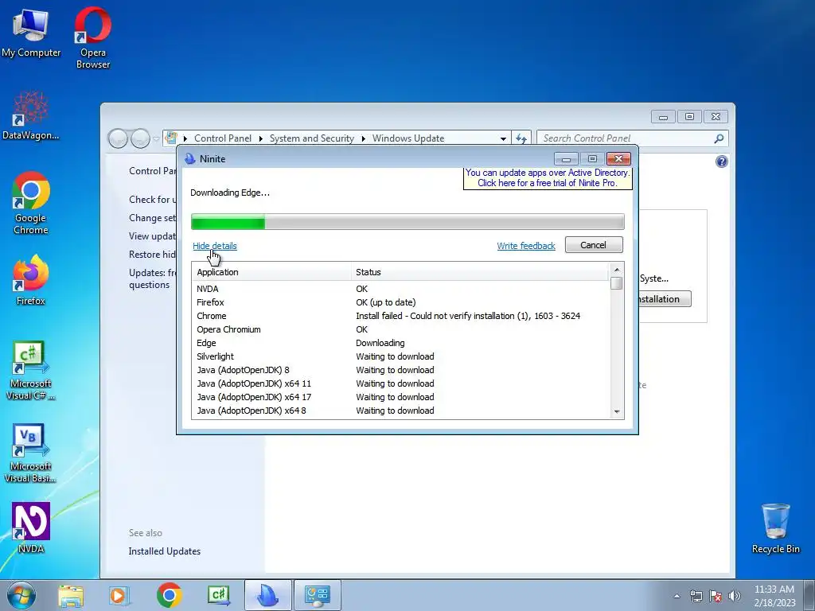This screenshot has height=611, width=815.
Task: Show hidden system tray icons
Action: (677, 596)
